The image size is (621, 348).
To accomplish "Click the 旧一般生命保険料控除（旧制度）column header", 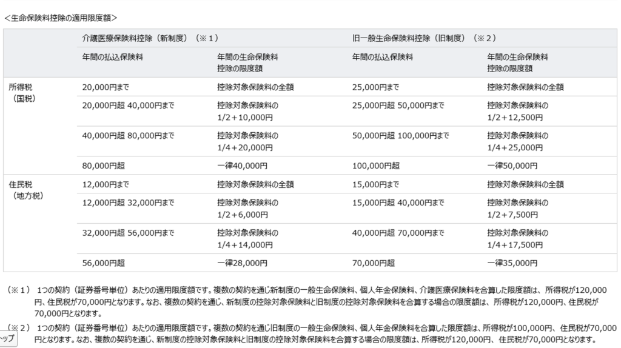I will (x=424, y=38).
